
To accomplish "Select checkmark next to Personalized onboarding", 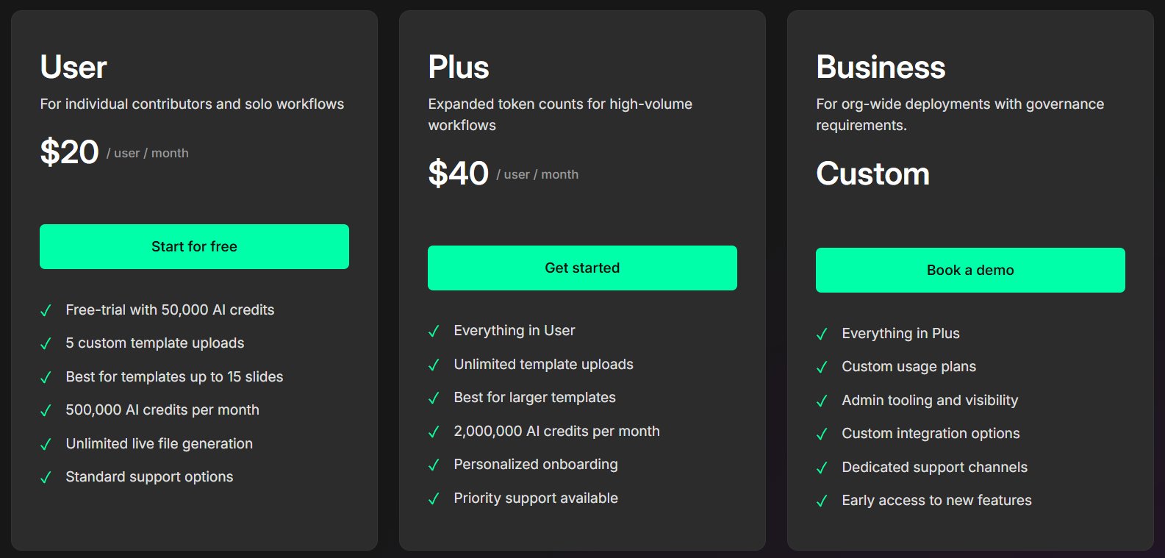I will click(x=434, y=465).
